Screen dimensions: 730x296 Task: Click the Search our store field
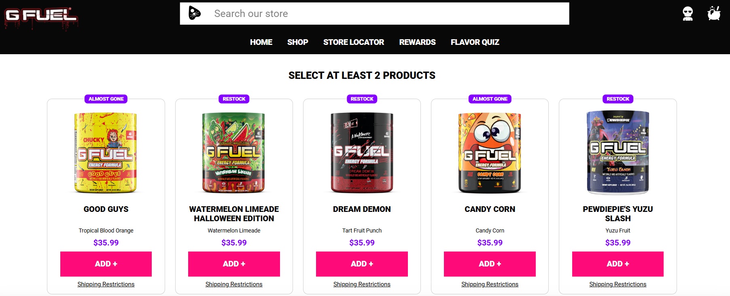[x=364, y=13]
